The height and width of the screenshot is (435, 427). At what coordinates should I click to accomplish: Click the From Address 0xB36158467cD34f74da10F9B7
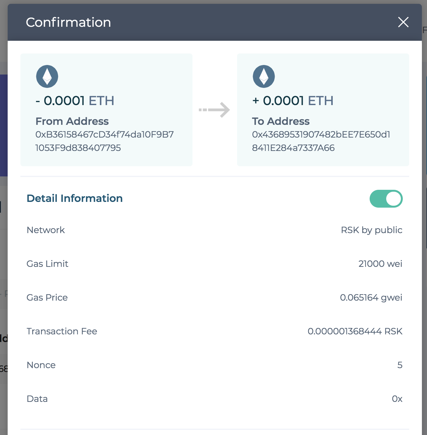(104, 141)
